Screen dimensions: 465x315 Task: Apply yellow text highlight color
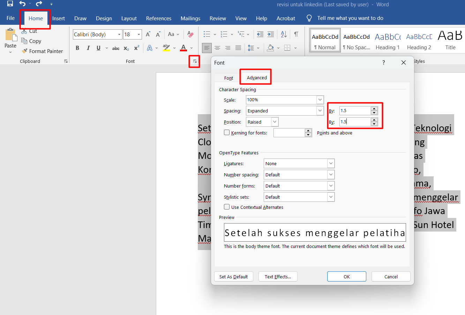pos(166,48)
